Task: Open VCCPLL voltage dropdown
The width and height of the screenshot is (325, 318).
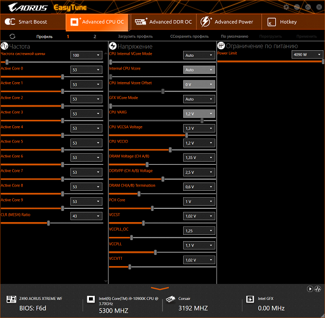Action: 199,245
